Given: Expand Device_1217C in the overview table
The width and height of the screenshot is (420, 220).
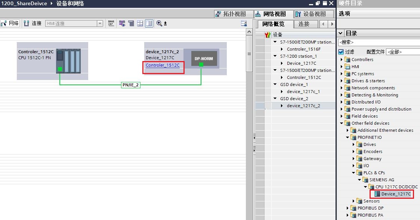Looking at the screenshot, I should 282,63.
